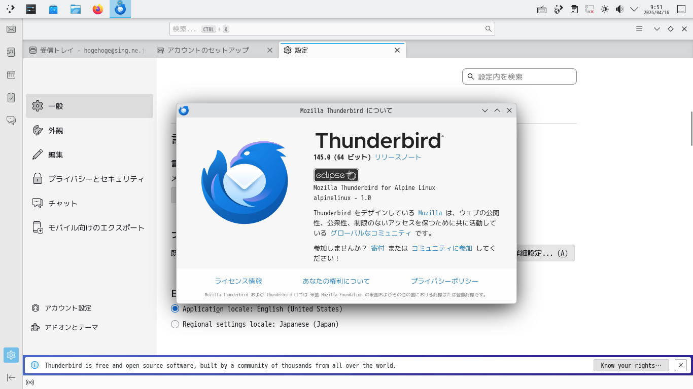Screen dimensions: 693x389
Task: Maximize the About Thunderbird dialog
Action: 497,110
